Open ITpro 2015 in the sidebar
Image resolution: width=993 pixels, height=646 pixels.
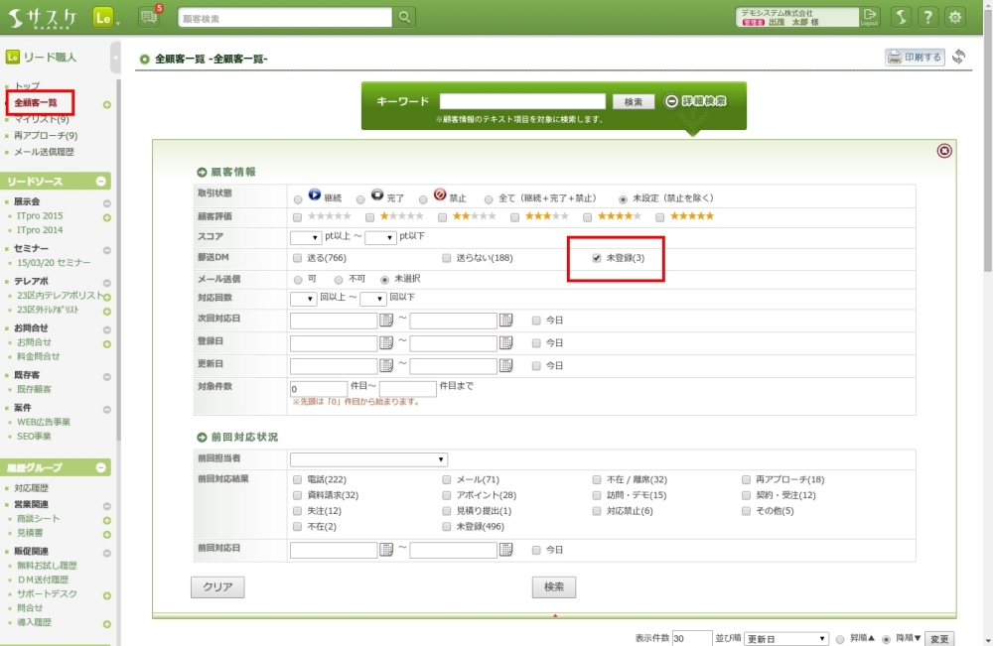pyautogui.click(x=40, y=215)
